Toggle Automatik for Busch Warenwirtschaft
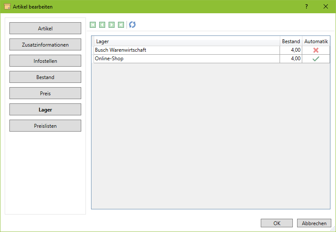Image resolution: width=336 pixels, height=232 pixels. click(316, 50)
